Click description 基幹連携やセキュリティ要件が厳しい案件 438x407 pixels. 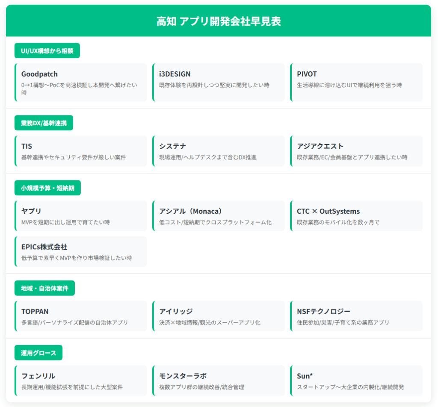pos(74,157)
